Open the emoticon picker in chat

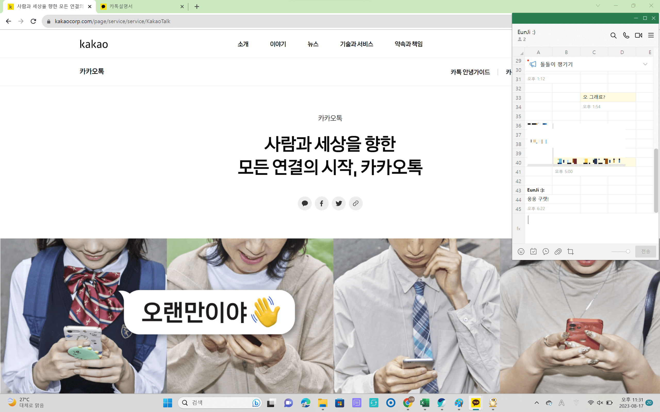521,252
